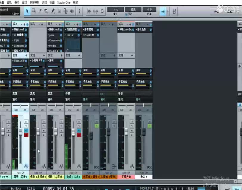
Task: Expand the 小混响 send dropdown arrow
Action: pyautogui.click(x=31, y=61)
